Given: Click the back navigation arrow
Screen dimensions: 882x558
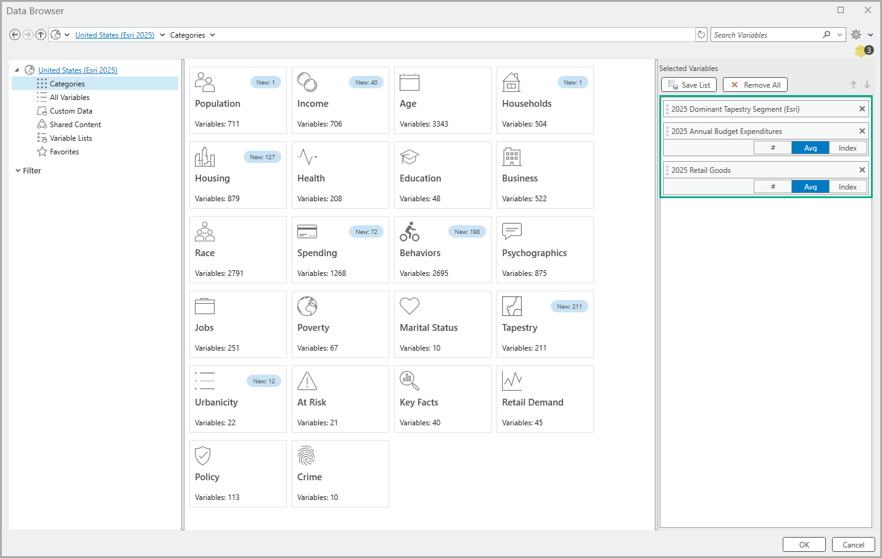Looking at the screenshot, I should (14, 34).
